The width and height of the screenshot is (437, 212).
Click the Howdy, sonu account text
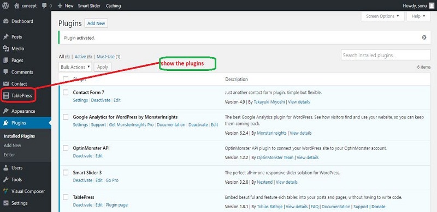415,6
